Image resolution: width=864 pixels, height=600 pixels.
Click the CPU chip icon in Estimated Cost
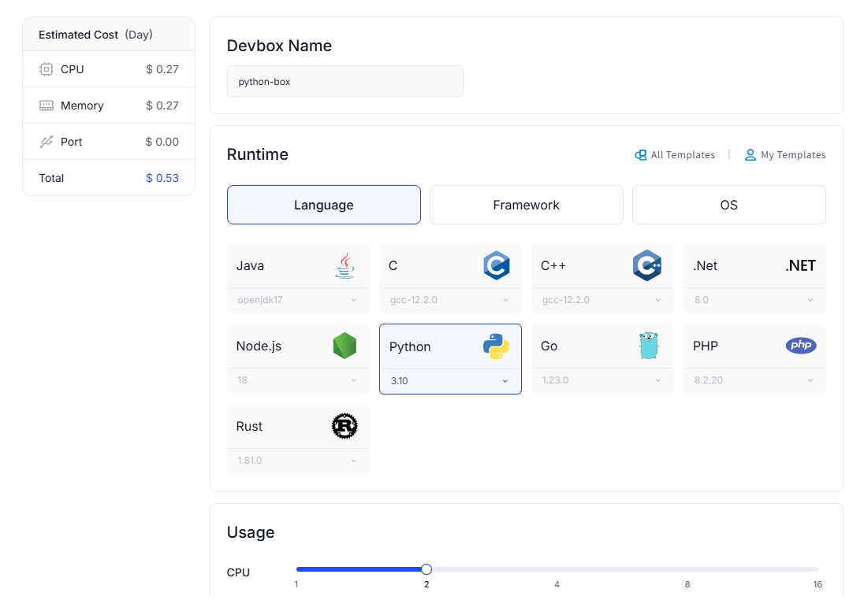tap(47, 69)
